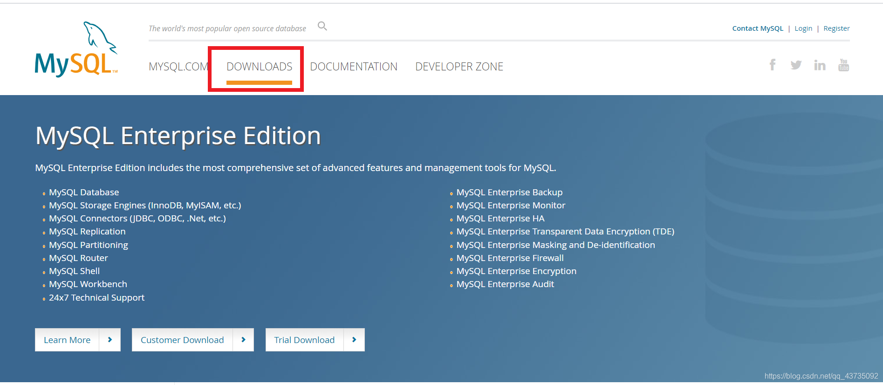The image size is (883, 385).
Task: Select 'MySQL Enterprise Transparent Data Encryption (TDE)'
Action: point(565,231)
